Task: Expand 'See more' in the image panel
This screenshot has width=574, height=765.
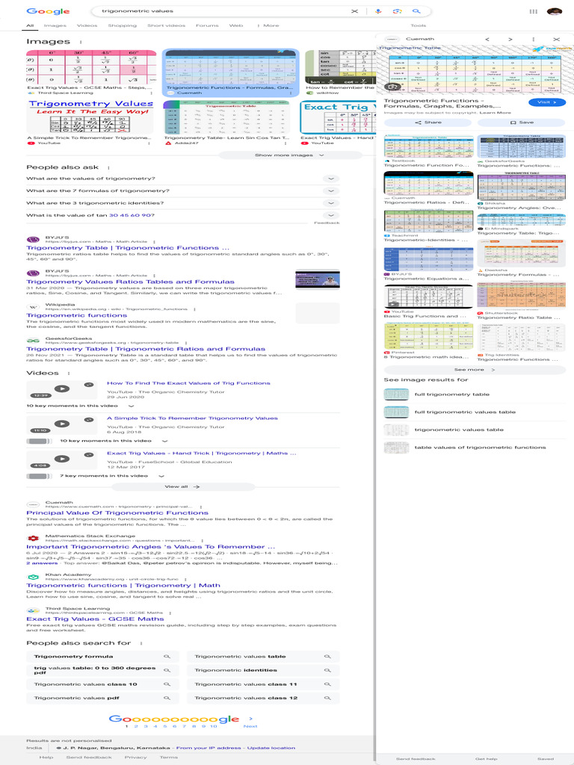Action: pos(475,370)
